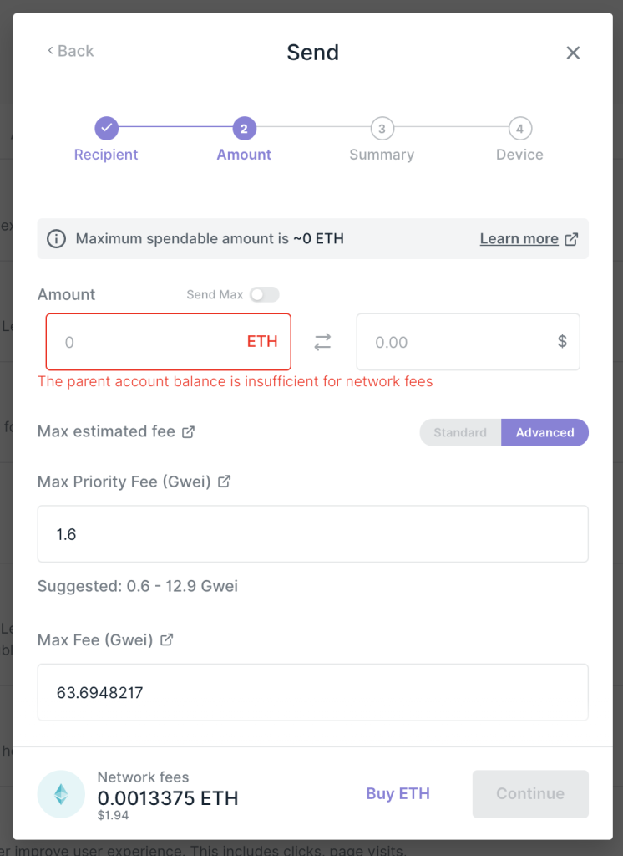
Task: Click the Back chevron arrow
Action: point(51,52)
